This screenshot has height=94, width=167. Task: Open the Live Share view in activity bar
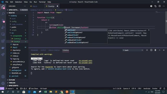3,55
